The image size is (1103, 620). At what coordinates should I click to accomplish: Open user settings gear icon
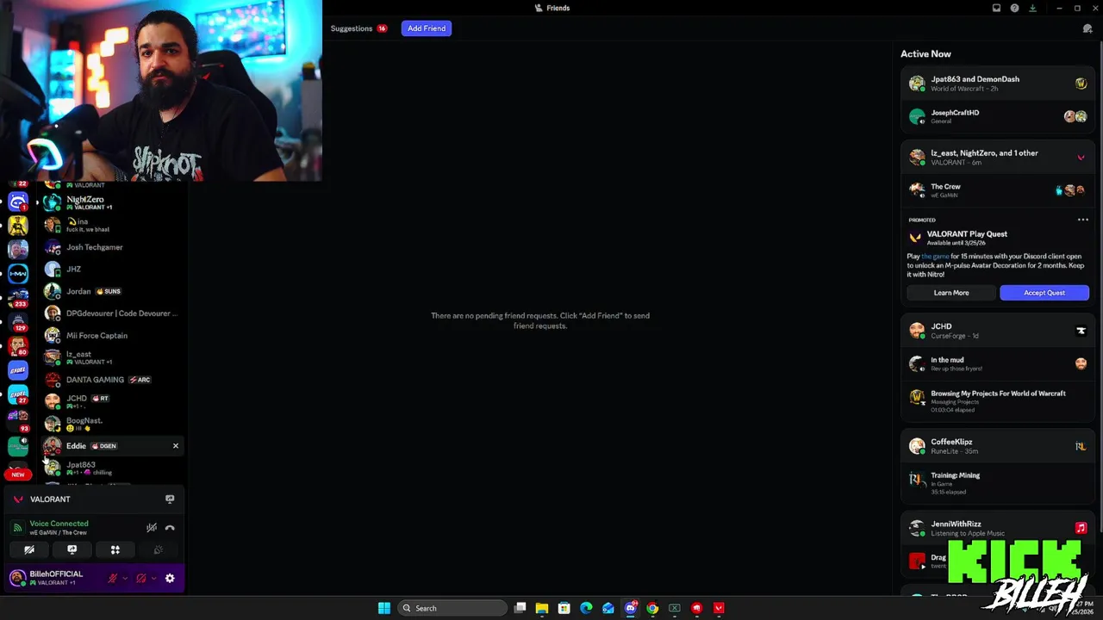170,579
